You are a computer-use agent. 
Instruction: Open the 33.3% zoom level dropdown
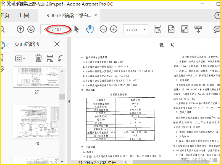[x=136, y=29]
